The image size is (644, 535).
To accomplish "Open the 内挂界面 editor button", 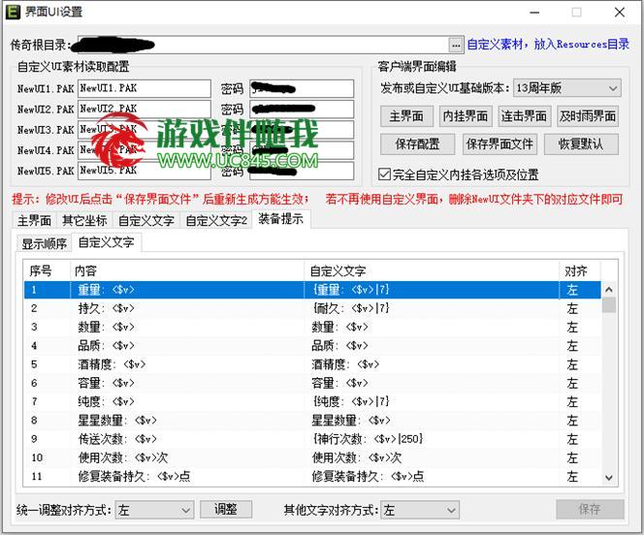I will coord(465,116).
